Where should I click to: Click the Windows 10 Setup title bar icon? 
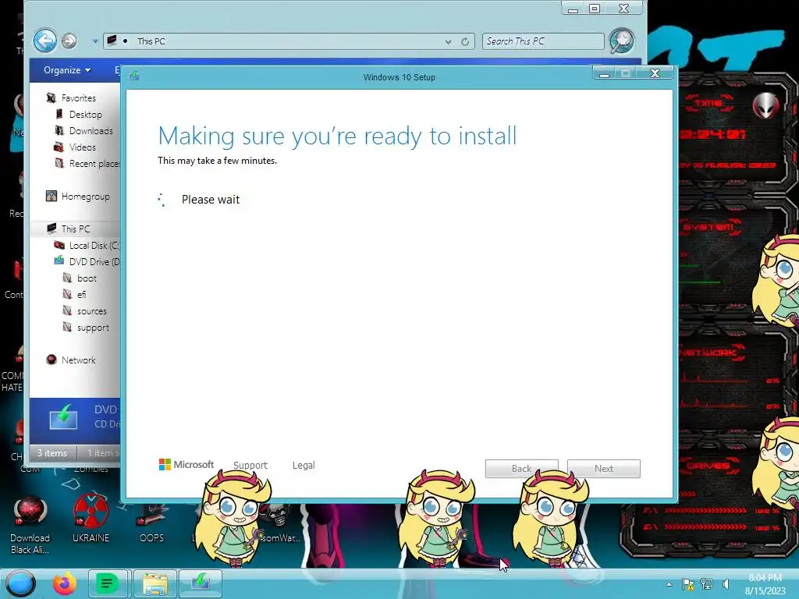(134, 76)
